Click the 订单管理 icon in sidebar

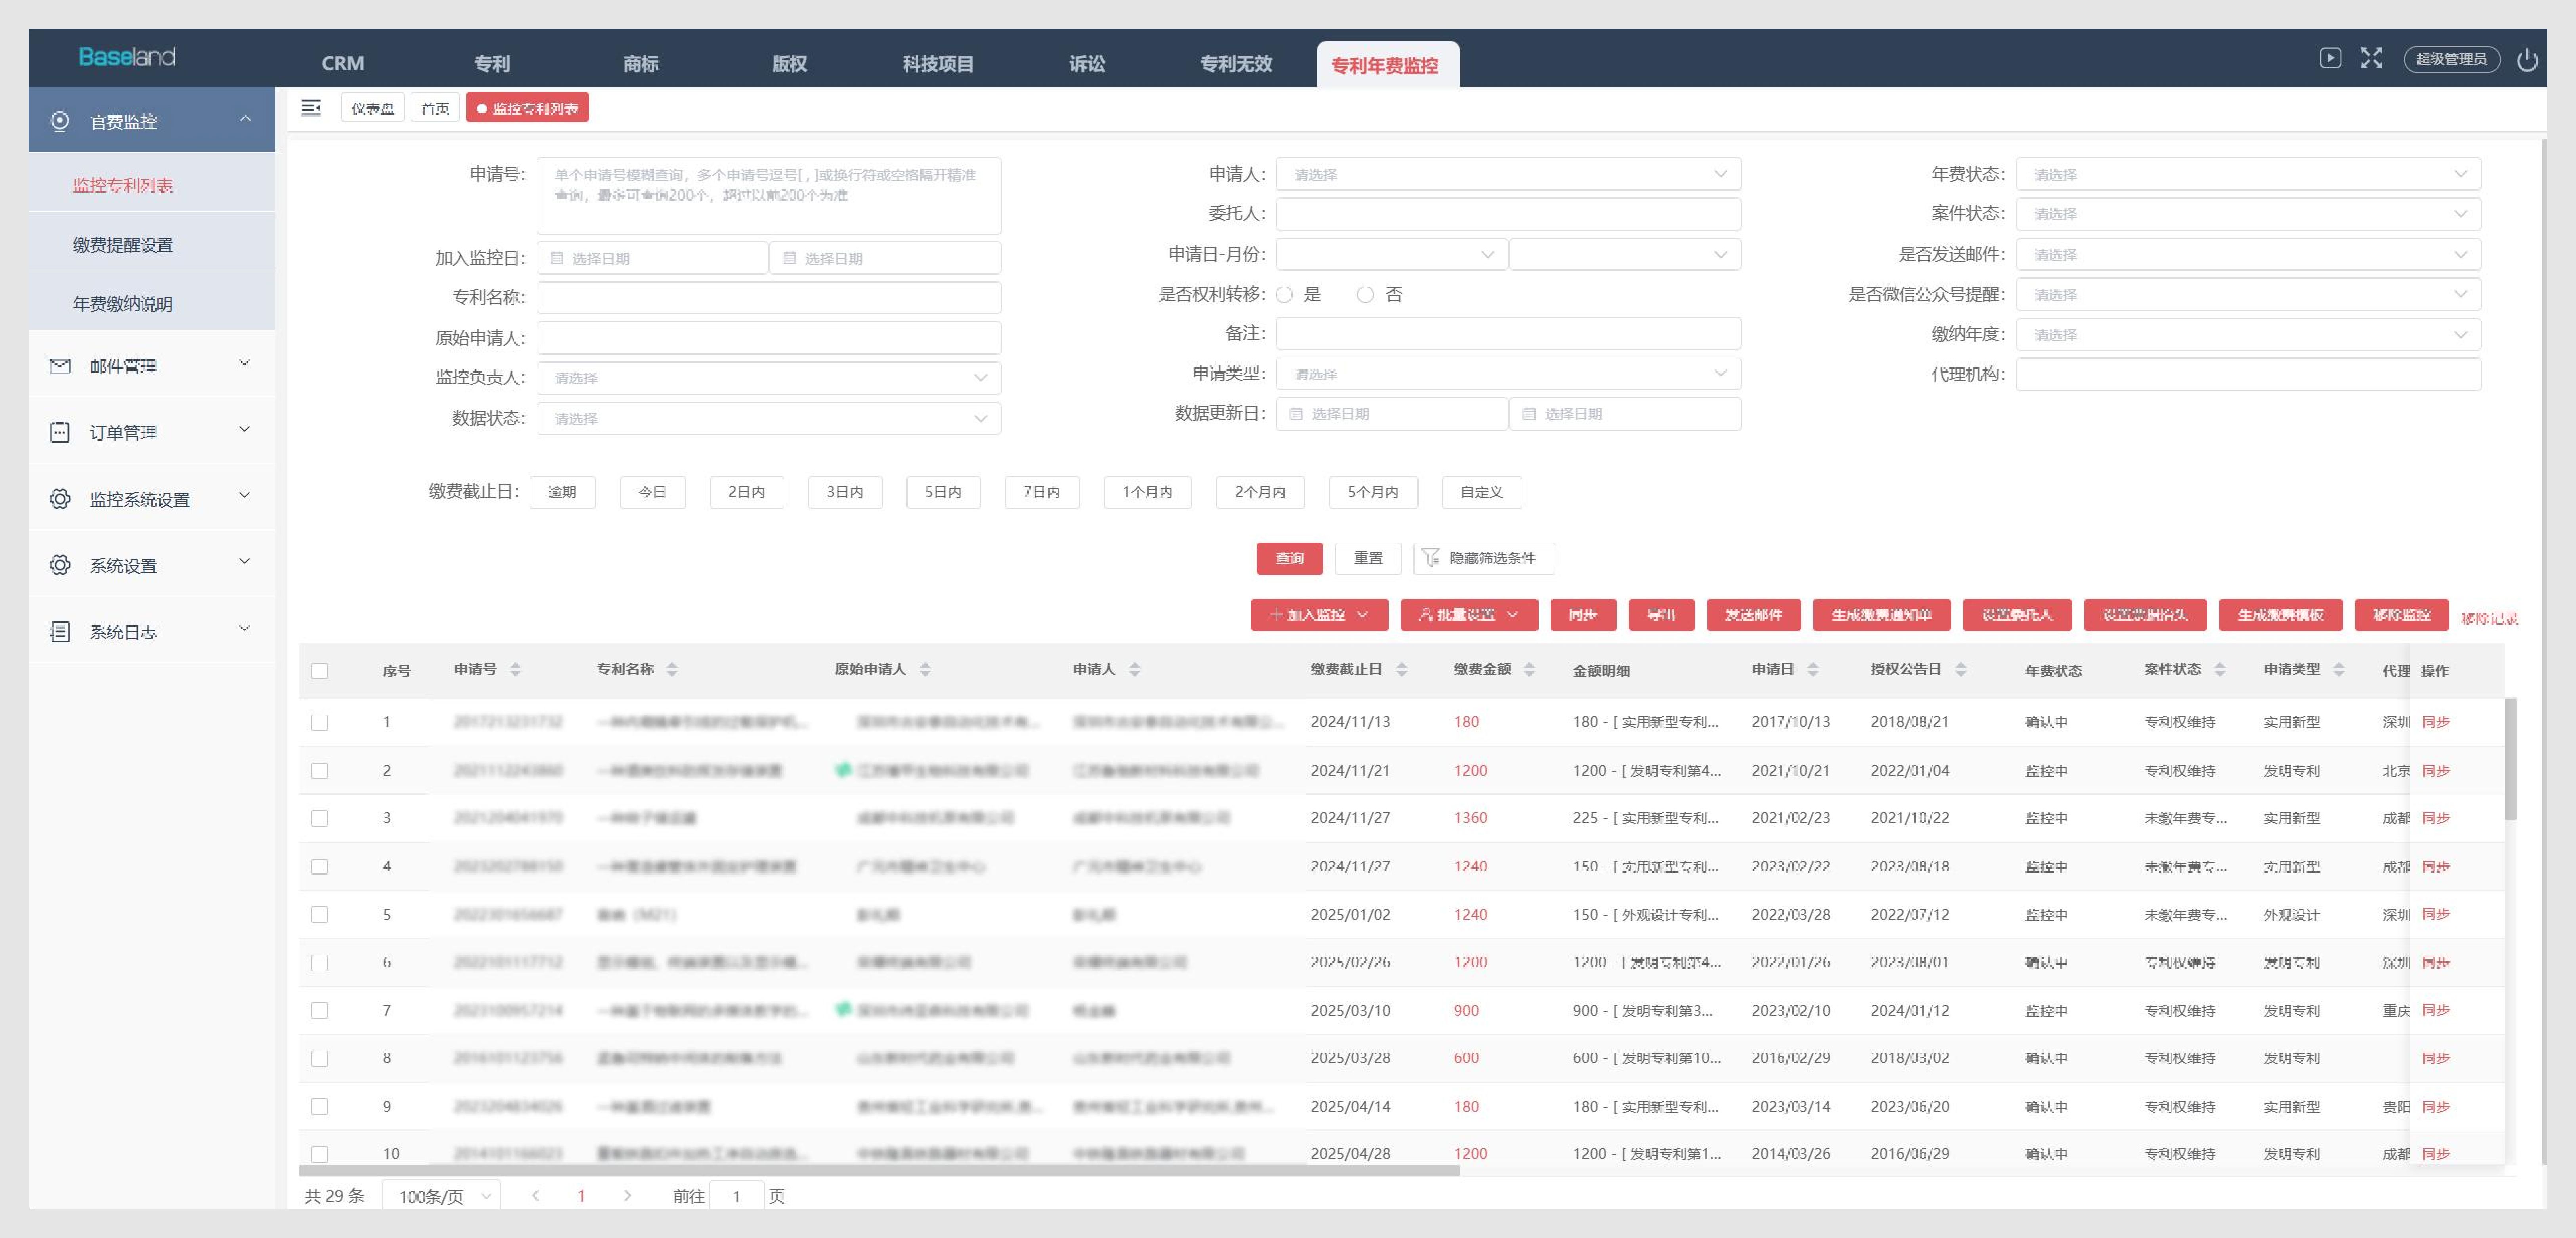(60, 432)
